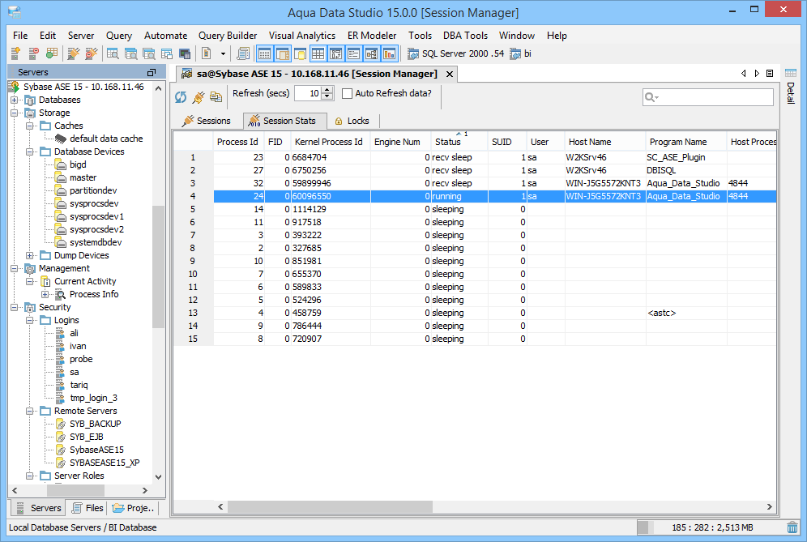Close the Session Manager tab
This screenshot has width=807, height=542.
(450, 74)
